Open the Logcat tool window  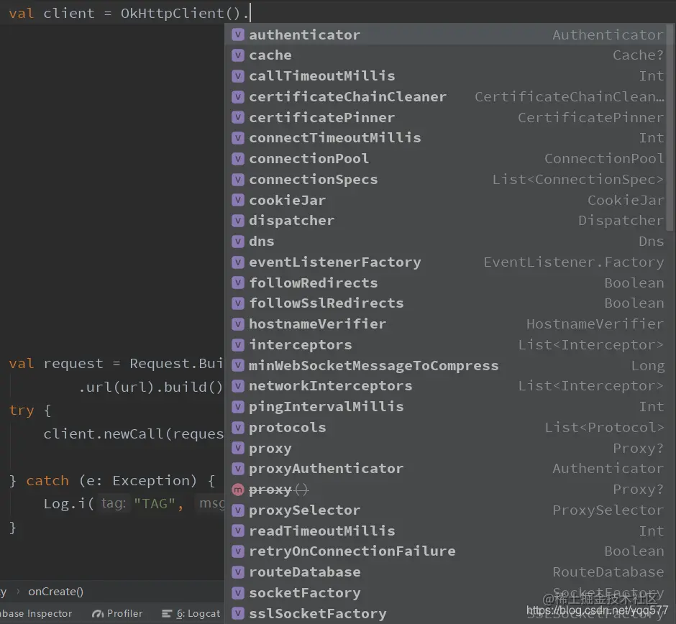point(191,613)
